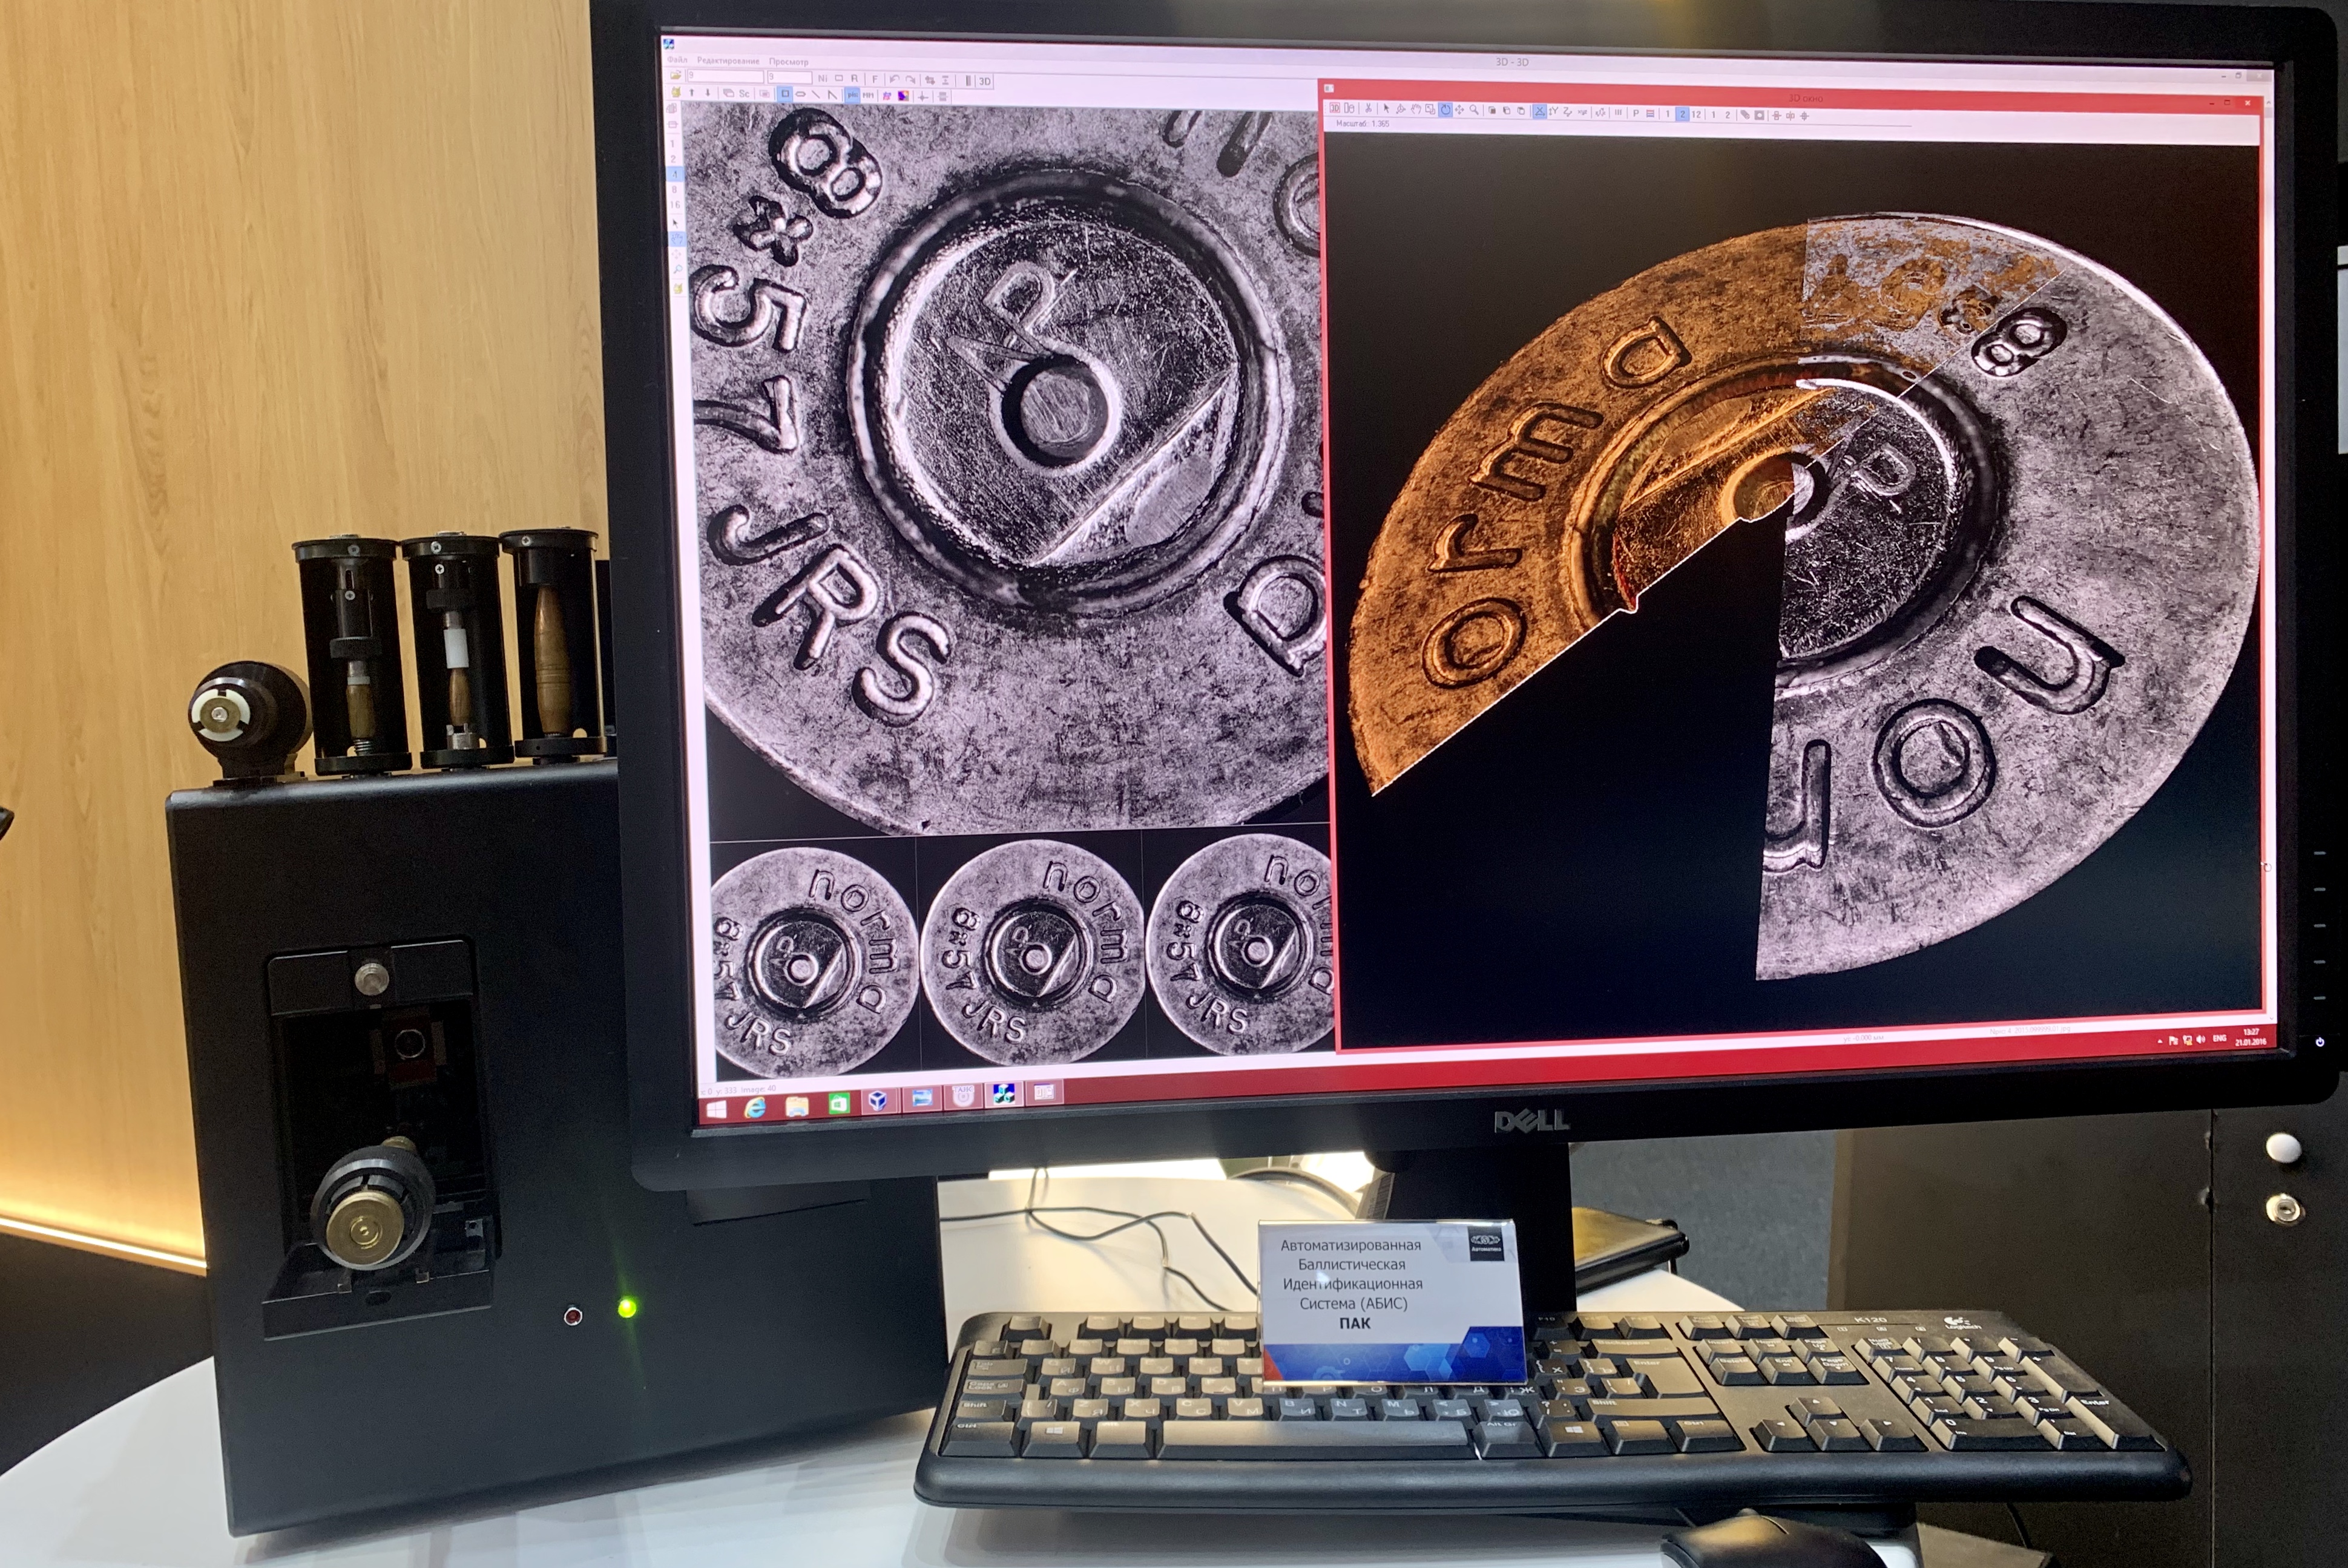Click the open folder icon in toolbar
This screenshot has height=1568, width=2348.
click(676, 76)
